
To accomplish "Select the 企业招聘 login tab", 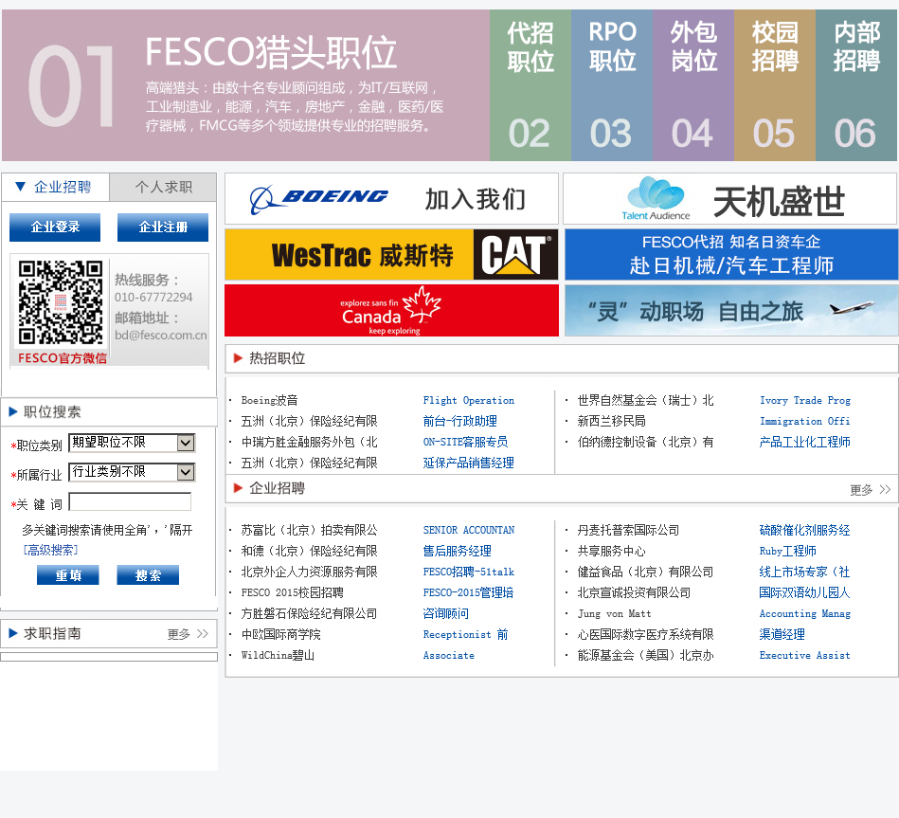I will point(55,187).
